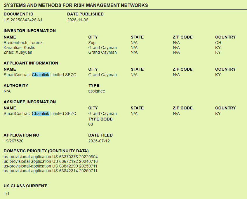Select application number 19/267526

point(13,141)
